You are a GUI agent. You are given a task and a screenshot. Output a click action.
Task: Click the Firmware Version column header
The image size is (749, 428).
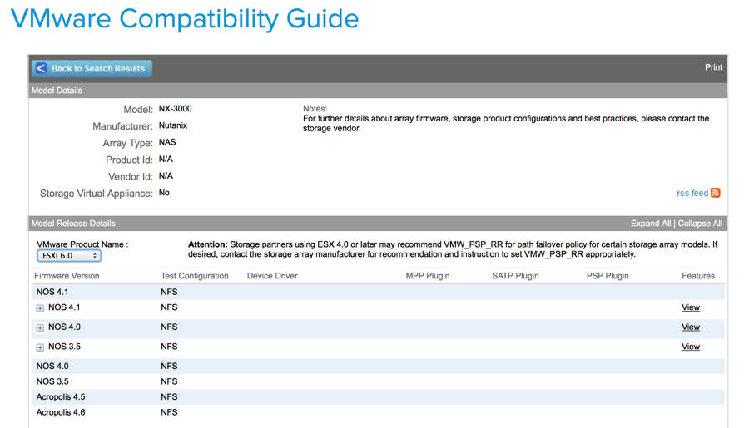click(x=67, y=276)
